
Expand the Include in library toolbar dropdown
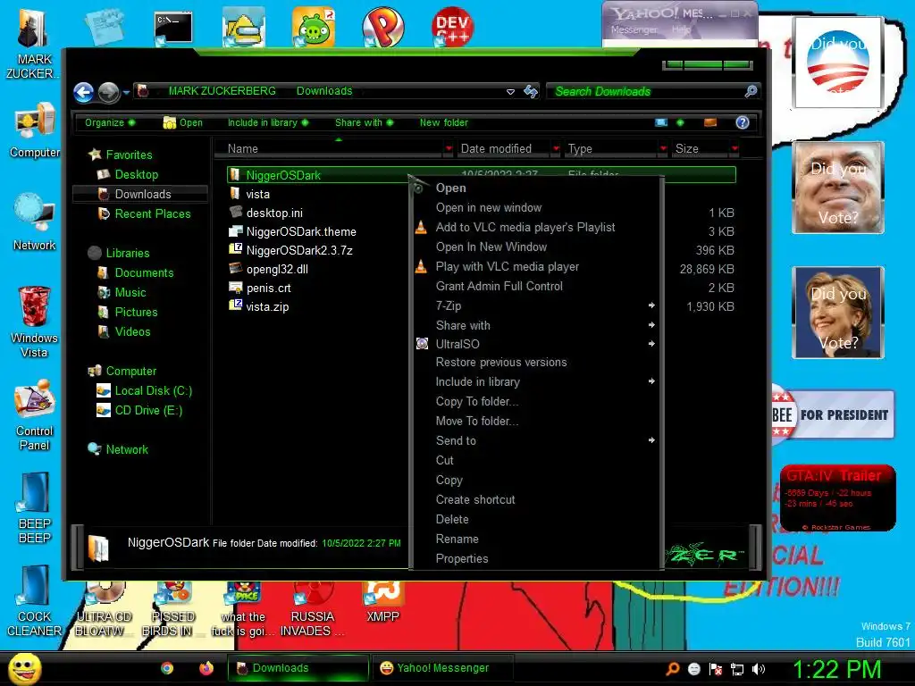268,122
